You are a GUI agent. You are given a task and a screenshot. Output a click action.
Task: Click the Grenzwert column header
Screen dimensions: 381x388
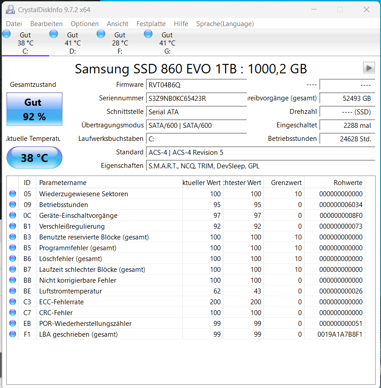tap(284, 183)
